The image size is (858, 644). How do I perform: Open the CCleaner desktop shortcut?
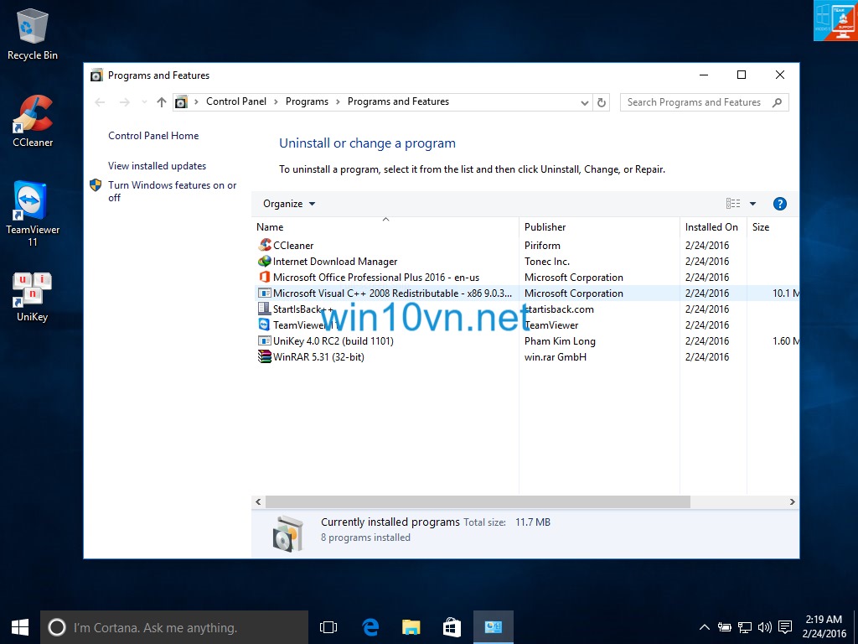pyautogui.click(x=33, y=121)
